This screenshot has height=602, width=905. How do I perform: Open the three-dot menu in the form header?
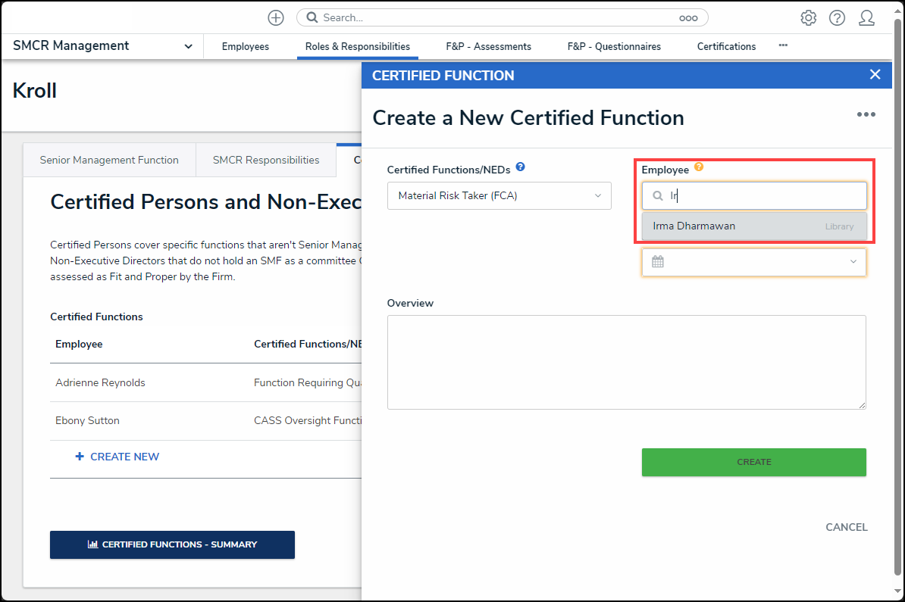[x=866, y=115]
